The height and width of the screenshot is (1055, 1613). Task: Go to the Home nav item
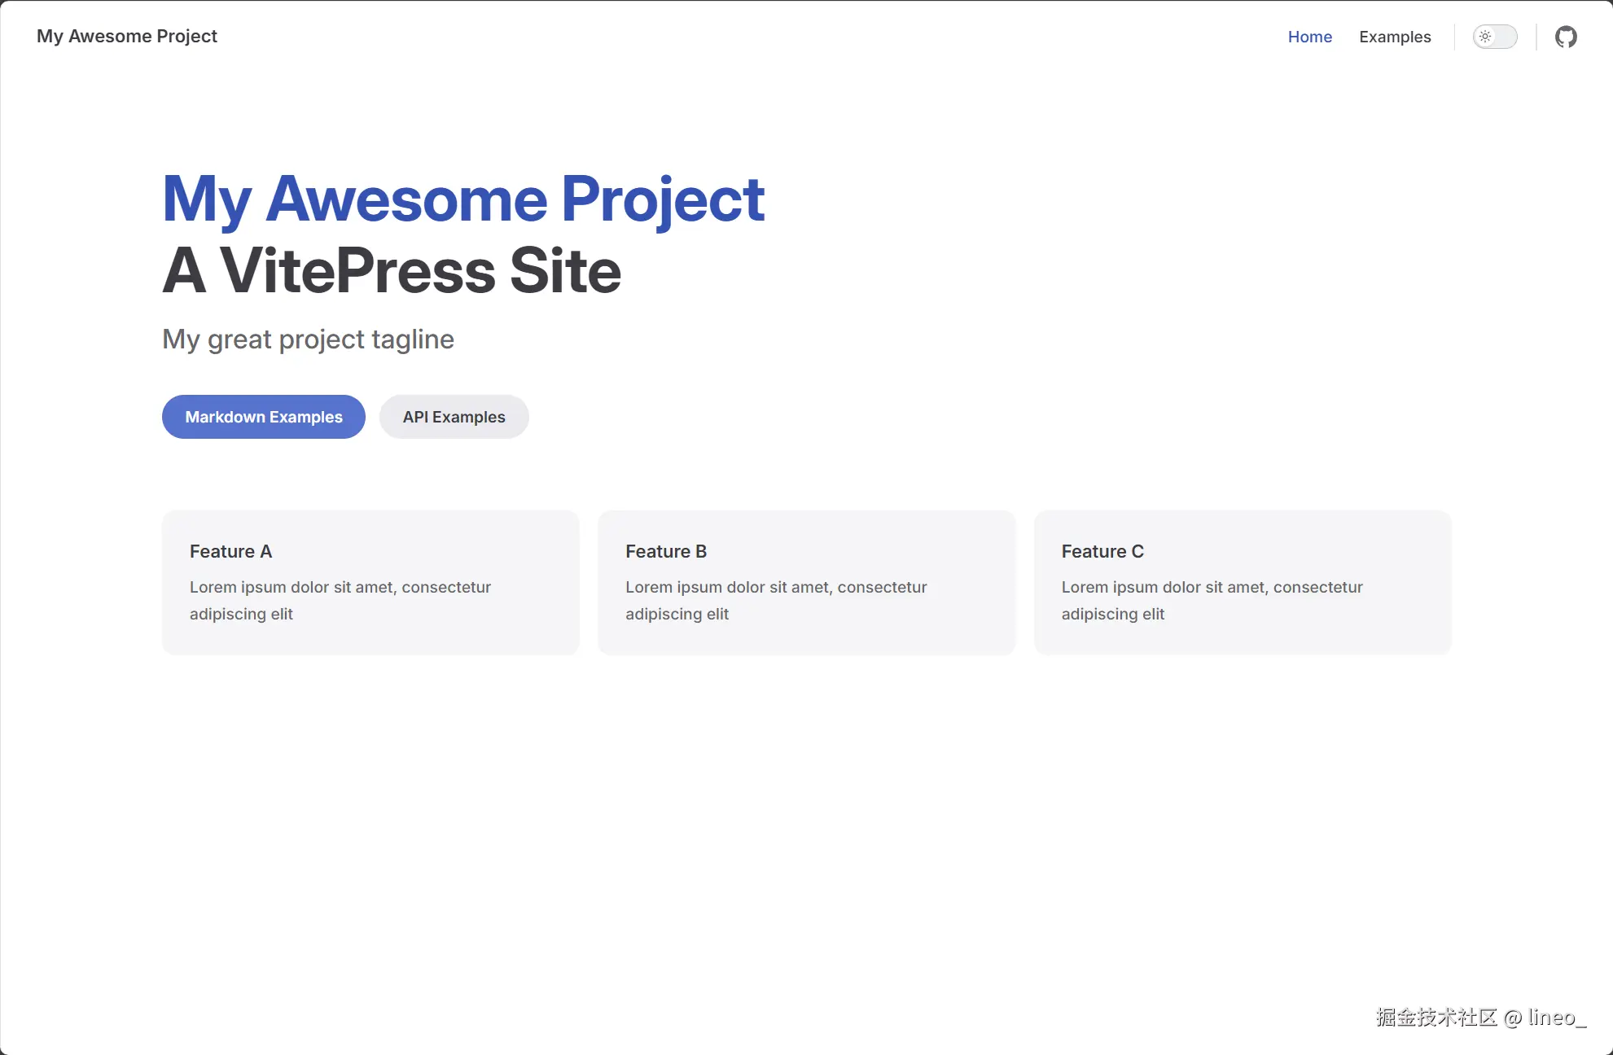1309,37
